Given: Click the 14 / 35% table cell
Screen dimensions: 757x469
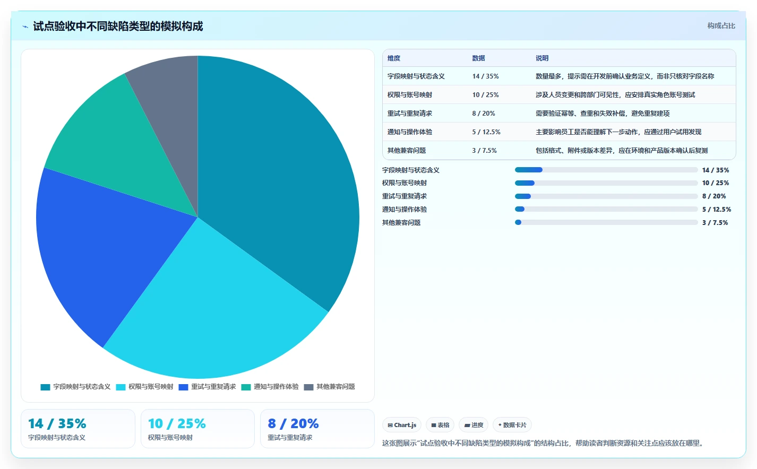Looking at the screenshot, I should (x=485, y=76).
